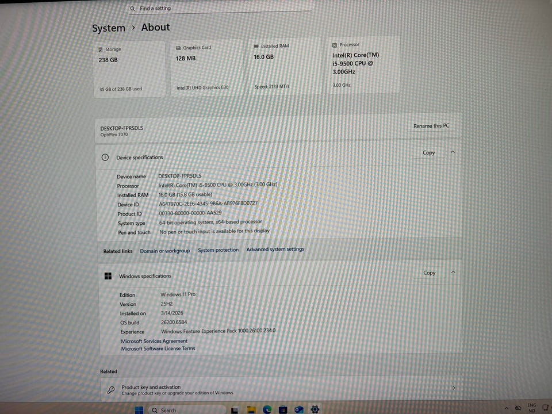The image size is (552, 414).
Task: Go back to System in the breadcrumb
Action: pos(109,28)
